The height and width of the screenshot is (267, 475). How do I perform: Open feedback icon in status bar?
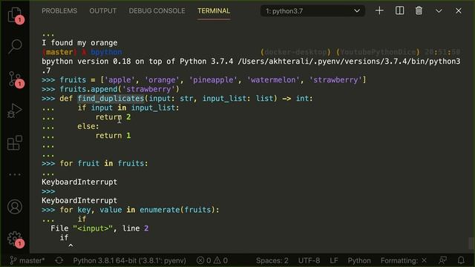click(442, 260)
